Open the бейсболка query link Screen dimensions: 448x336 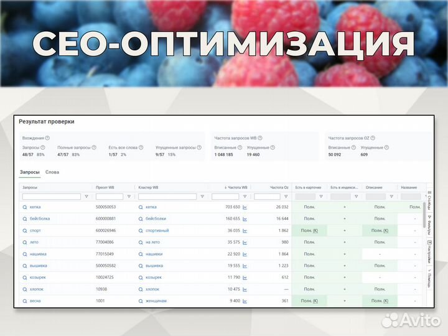point(40,218)
